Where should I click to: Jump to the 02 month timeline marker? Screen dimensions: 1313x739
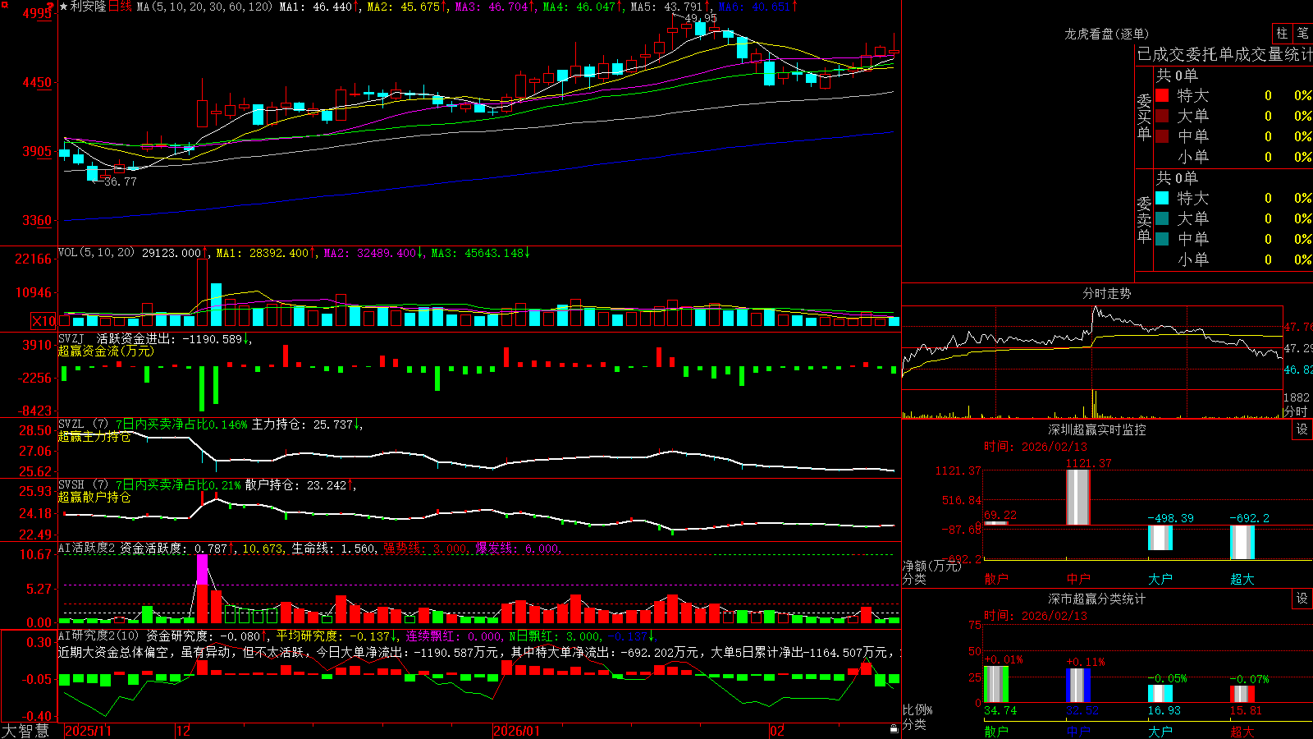[x=777, y=731]
